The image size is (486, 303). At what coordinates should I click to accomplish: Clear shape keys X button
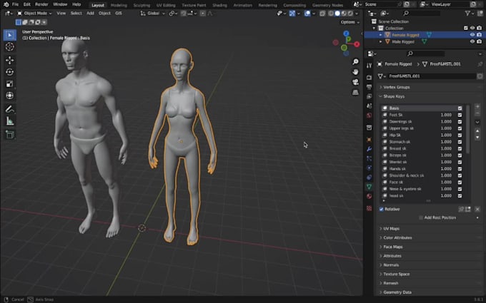pyautogui.click(x=477, y=210)
